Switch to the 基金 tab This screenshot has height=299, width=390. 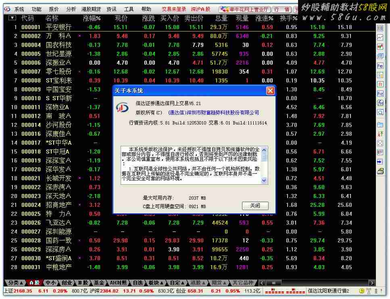click(x=99, y=283)
